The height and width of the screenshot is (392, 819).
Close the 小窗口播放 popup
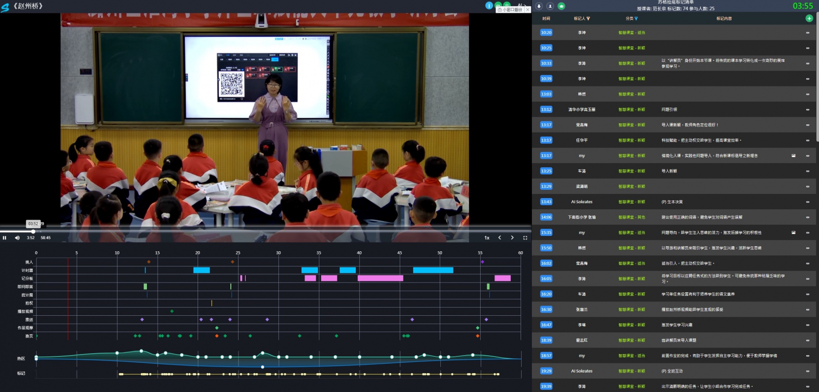(528, 10)
